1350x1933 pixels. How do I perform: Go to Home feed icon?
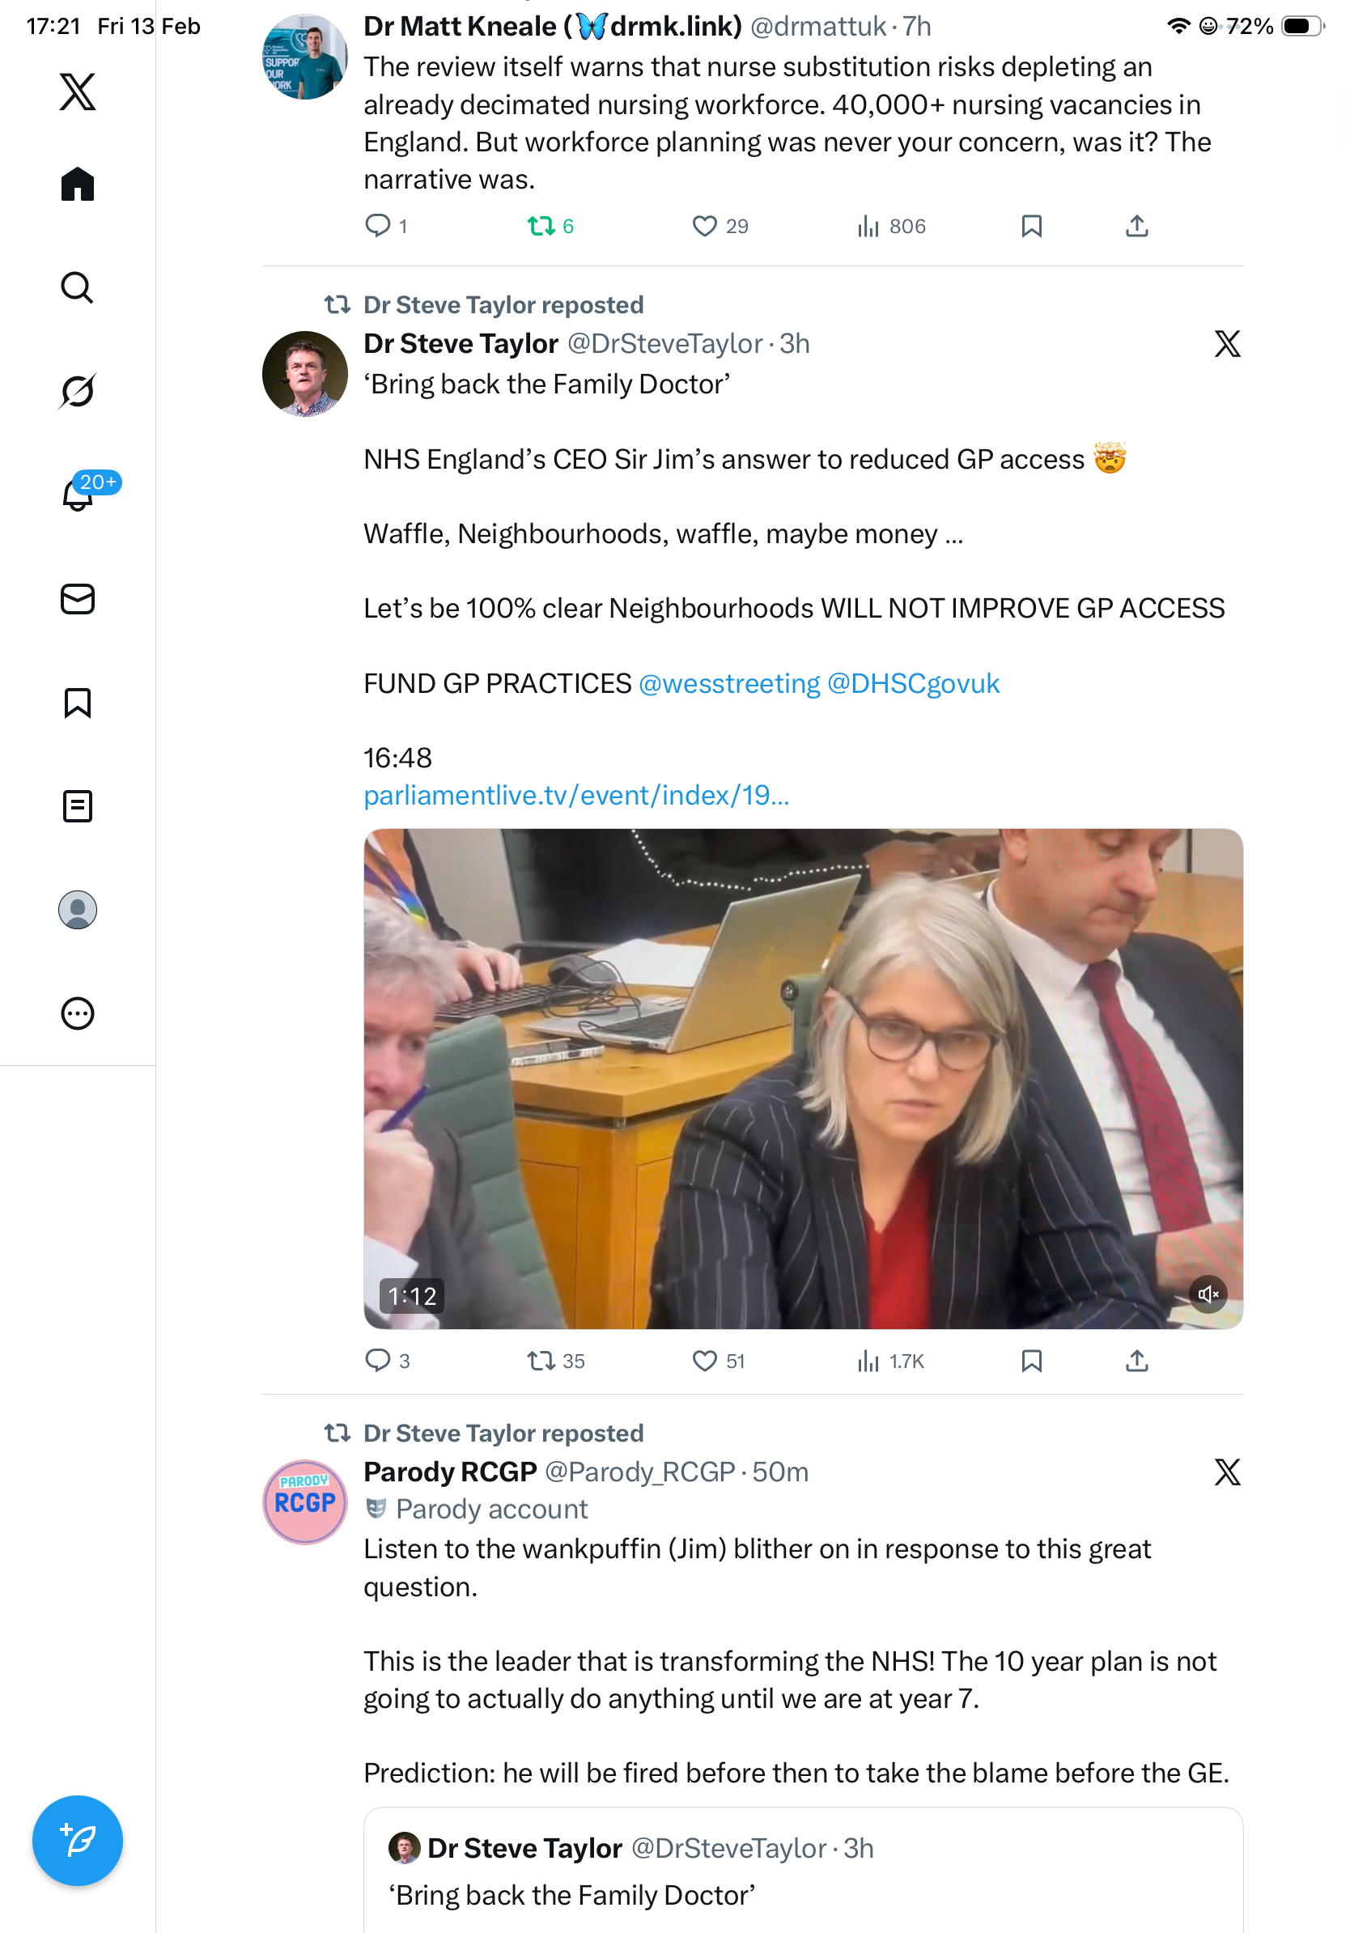[x=78, y=184]
